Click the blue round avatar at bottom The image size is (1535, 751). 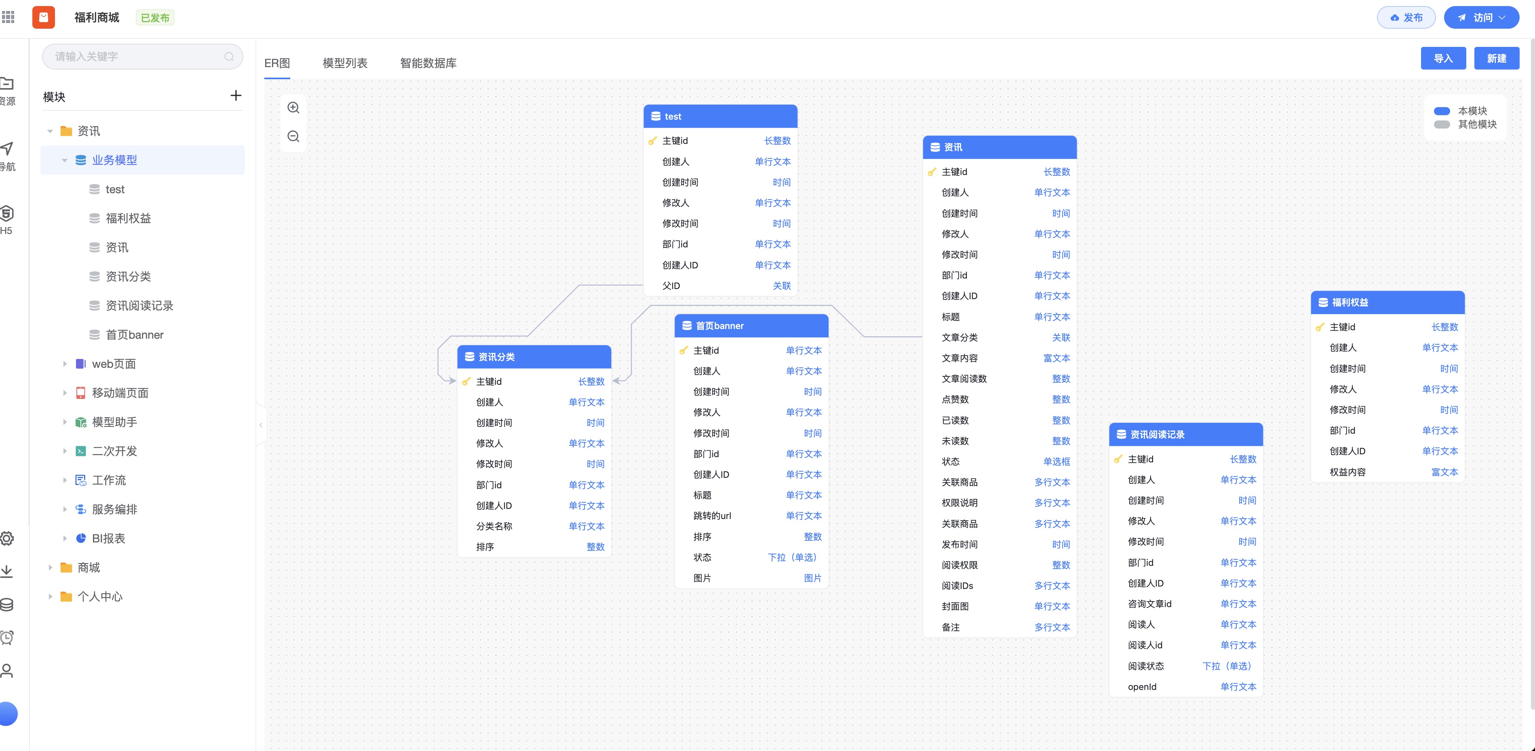[x=8, y=713]
